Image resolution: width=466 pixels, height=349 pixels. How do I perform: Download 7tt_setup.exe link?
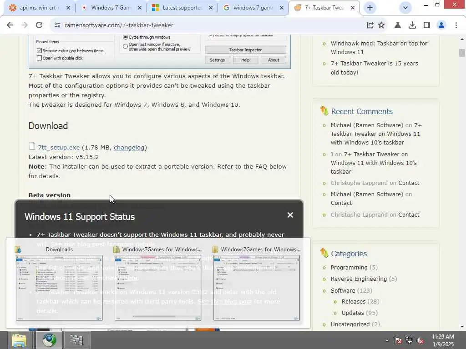pyautogui.click(x=59, y=148)
